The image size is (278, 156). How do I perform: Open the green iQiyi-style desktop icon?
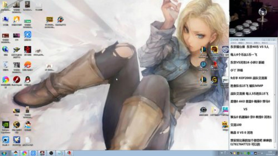coord(27,21)
